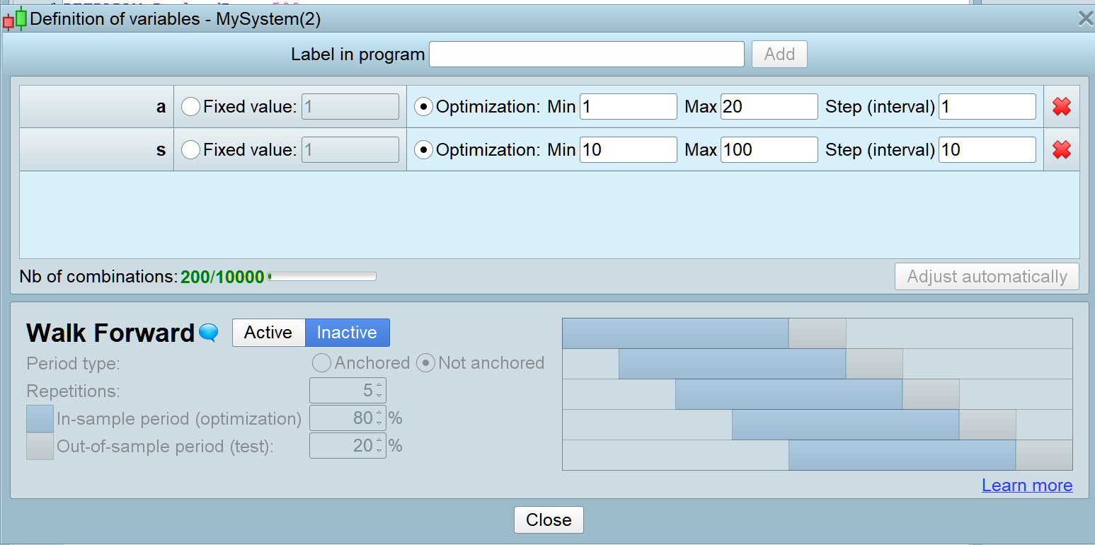Select Fixed value for variable s

191,150
